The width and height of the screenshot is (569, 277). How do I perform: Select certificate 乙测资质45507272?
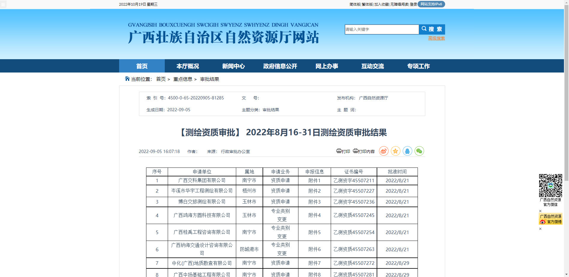point(354,263)
